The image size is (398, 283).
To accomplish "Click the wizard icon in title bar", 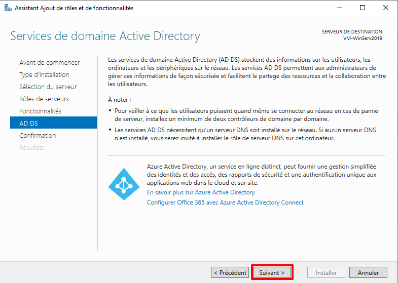I will 6,8.
